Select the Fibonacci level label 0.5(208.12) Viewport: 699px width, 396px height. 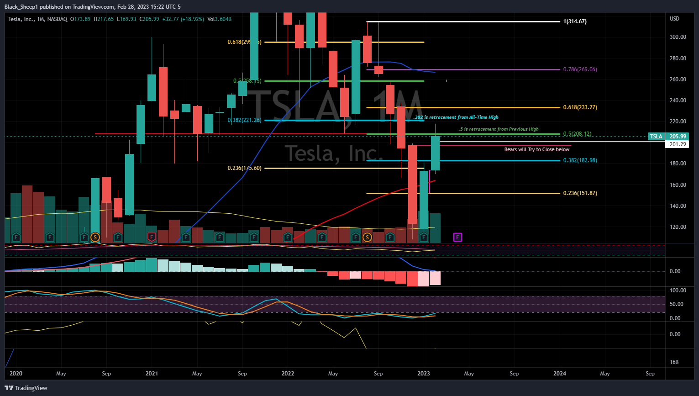point(577,134)
